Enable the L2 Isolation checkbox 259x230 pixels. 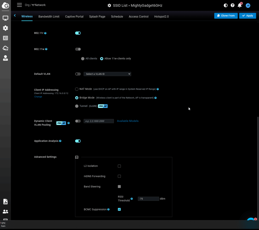(119, 166)
